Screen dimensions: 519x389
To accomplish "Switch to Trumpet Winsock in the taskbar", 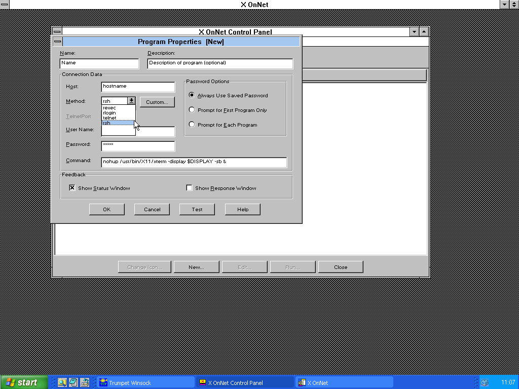I will [146, 382].
